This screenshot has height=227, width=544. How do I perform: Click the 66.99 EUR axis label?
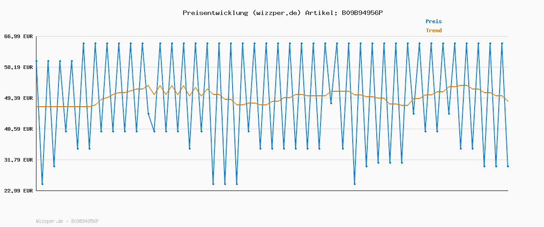click(x=18, y=36)
